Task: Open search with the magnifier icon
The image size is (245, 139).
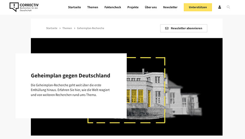Action: (228, 7)
